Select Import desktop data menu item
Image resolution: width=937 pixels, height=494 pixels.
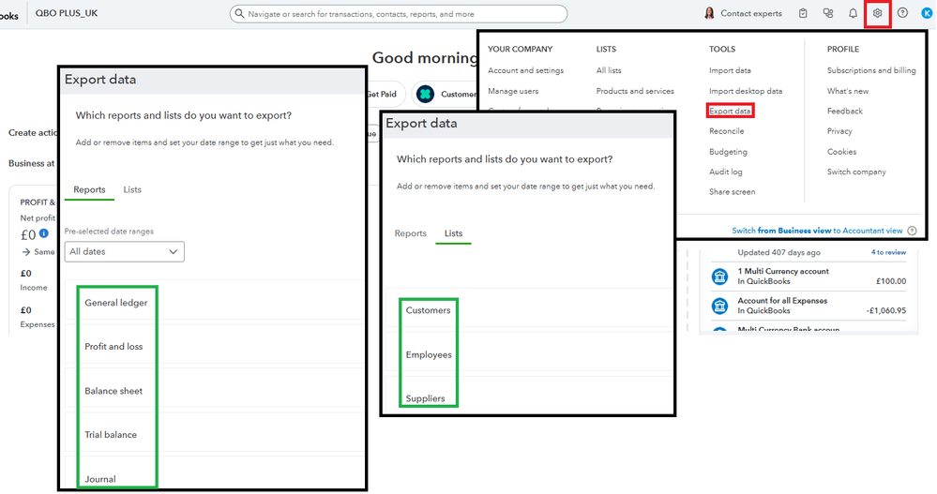click(745, 91)
